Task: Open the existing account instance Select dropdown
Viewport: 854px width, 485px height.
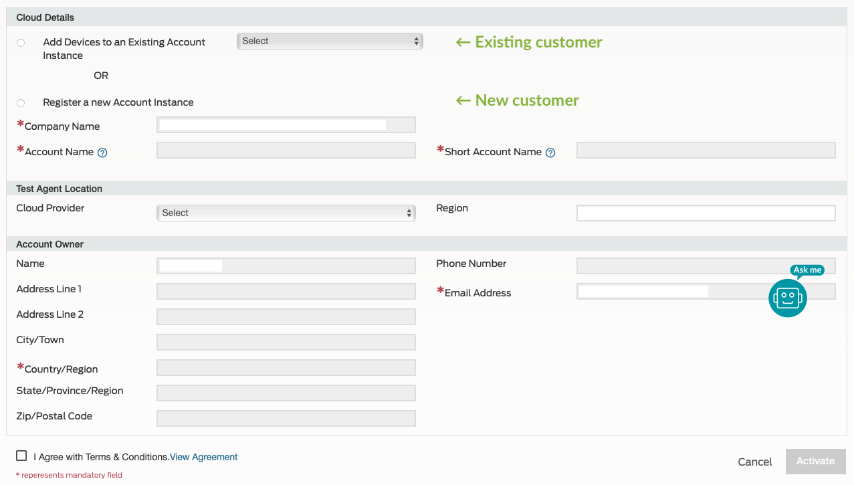Action: click(x=329, y=41)
